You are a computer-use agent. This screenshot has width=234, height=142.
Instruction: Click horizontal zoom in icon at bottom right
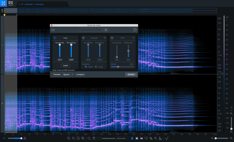point(231,138)
